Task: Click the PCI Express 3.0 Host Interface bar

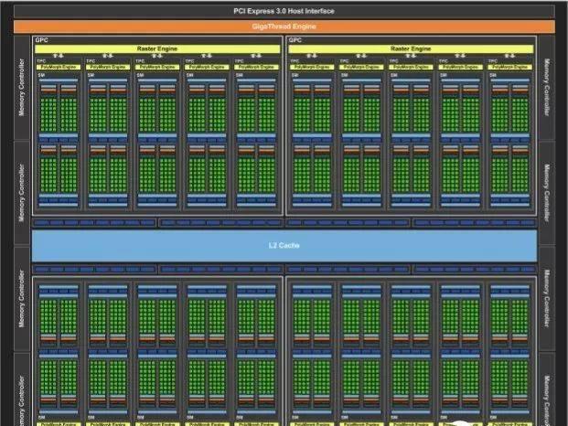Action: point(284,11)
